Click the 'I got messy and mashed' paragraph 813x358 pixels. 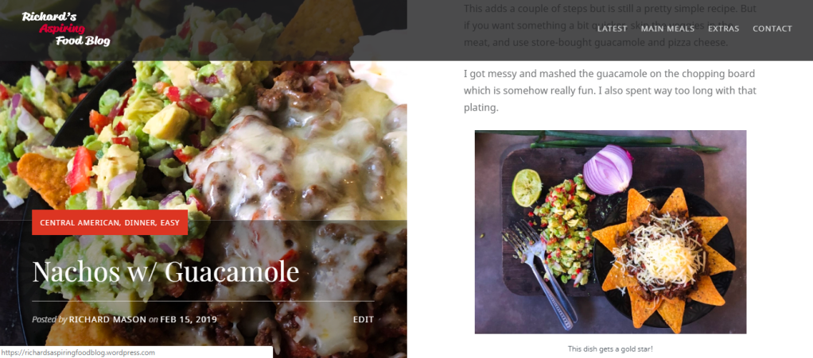click(x=609, y=90)
